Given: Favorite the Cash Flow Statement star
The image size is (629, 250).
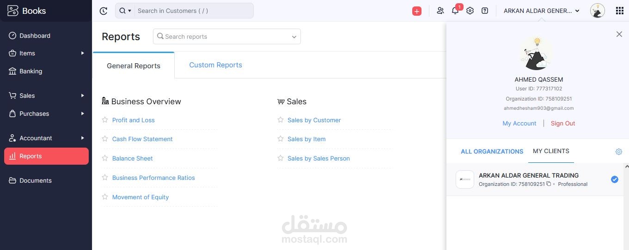Looking at the screenshot, I should click(x=105, y=139).
